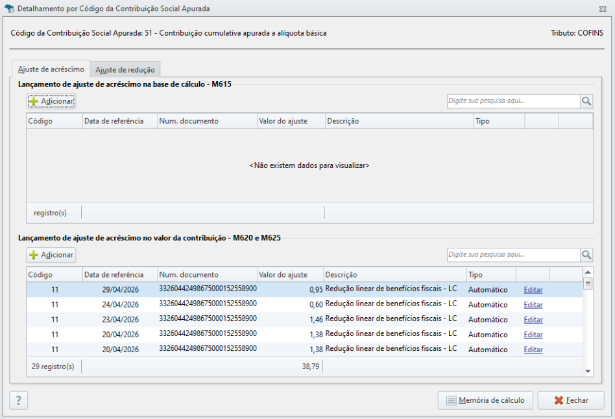The image size is (615, 419).
Task: Click Editar link for the 29/04/2026 row
Action: pyautogui.click(x=533, y=289)
